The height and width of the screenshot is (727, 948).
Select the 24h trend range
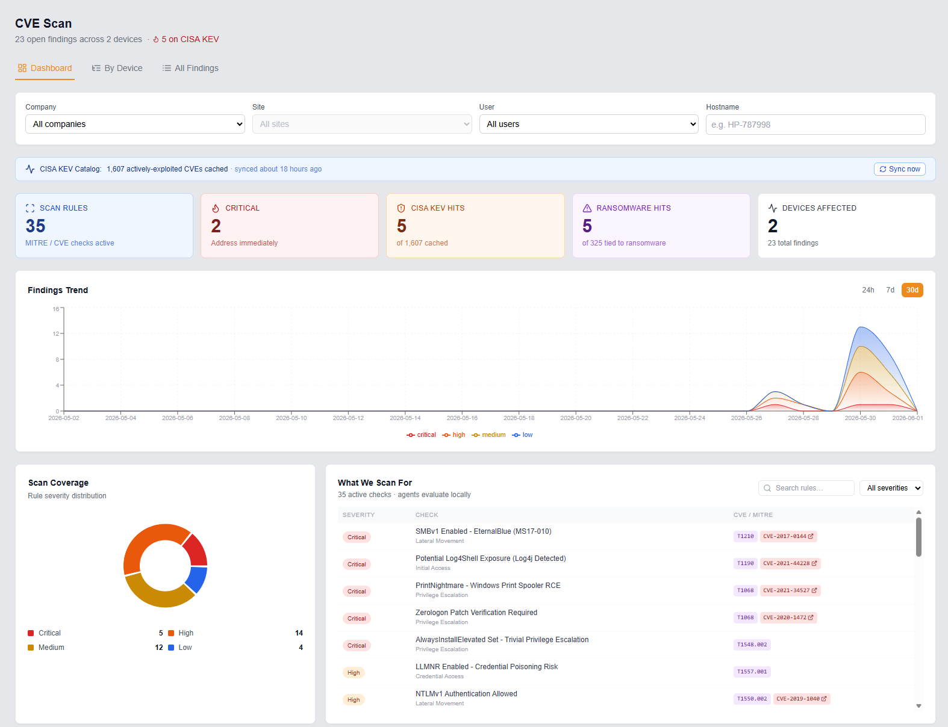click(x=868, y=290)
